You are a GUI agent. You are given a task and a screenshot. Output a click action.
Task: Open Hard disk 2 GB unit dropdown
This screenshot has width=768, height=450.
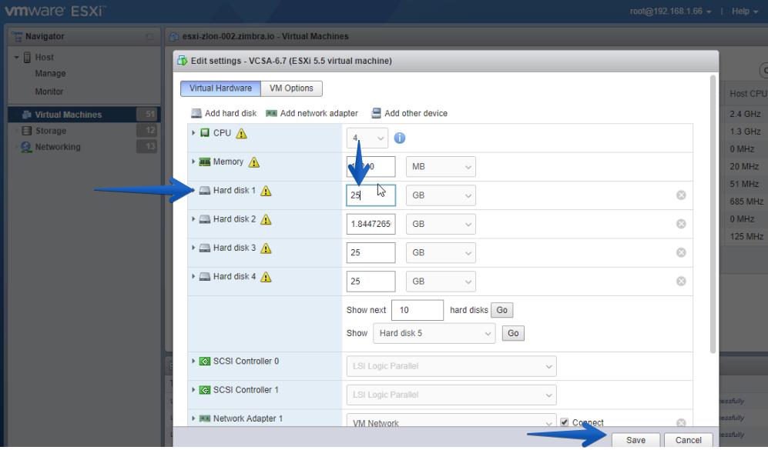441,224
